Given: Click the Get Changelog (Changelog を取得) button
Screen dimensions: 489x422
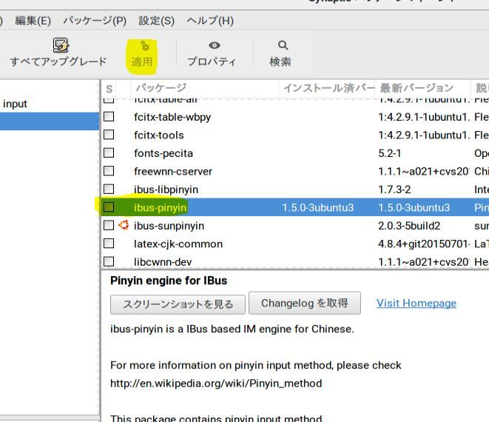Looking at the screenshot, I should pos(305,303).
